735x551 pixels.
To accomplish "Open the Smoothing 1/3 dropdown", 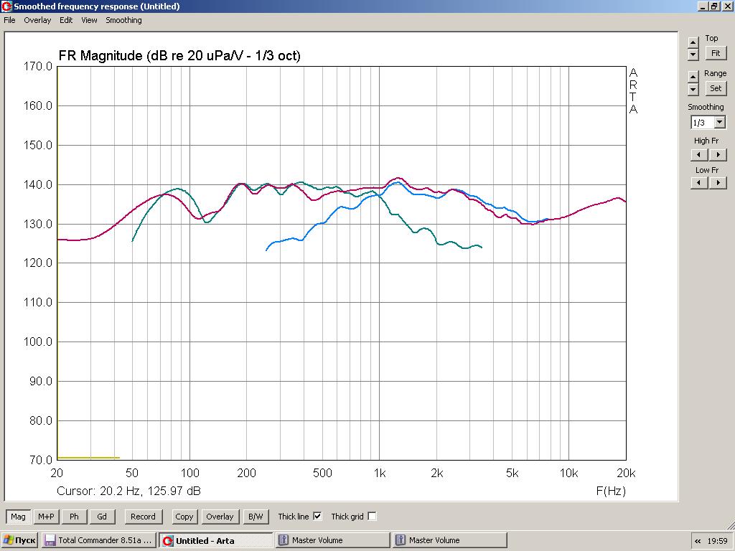I will click(x=720, y=123).
